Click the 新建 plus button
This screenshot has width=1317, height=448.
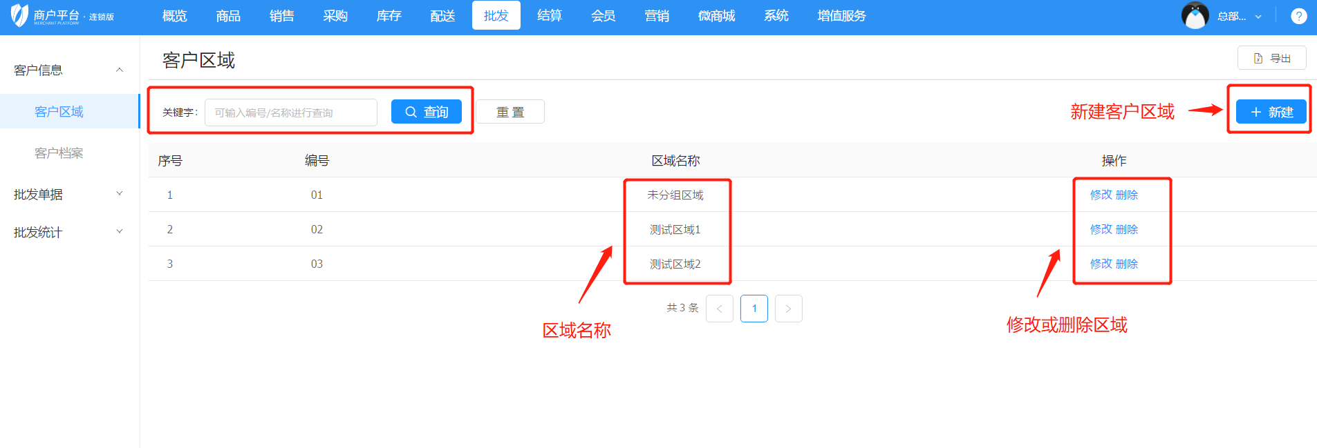[x=1271, y=112]
